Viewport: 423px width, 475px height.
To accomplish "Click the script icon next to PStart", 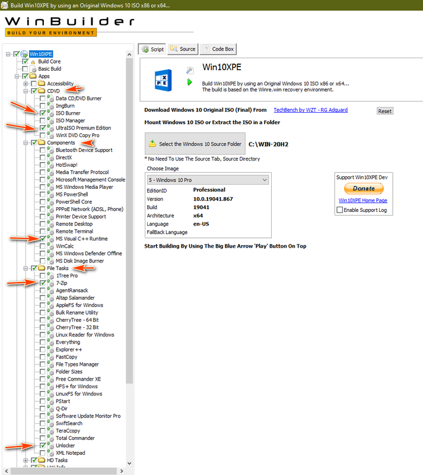I will pyautogui.click(x=50, y=401).
